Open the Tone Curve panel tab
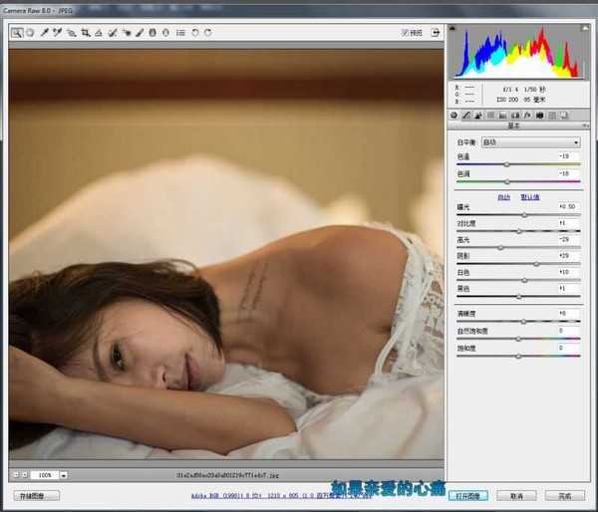 pyautogui.click(x=465, y=116)
